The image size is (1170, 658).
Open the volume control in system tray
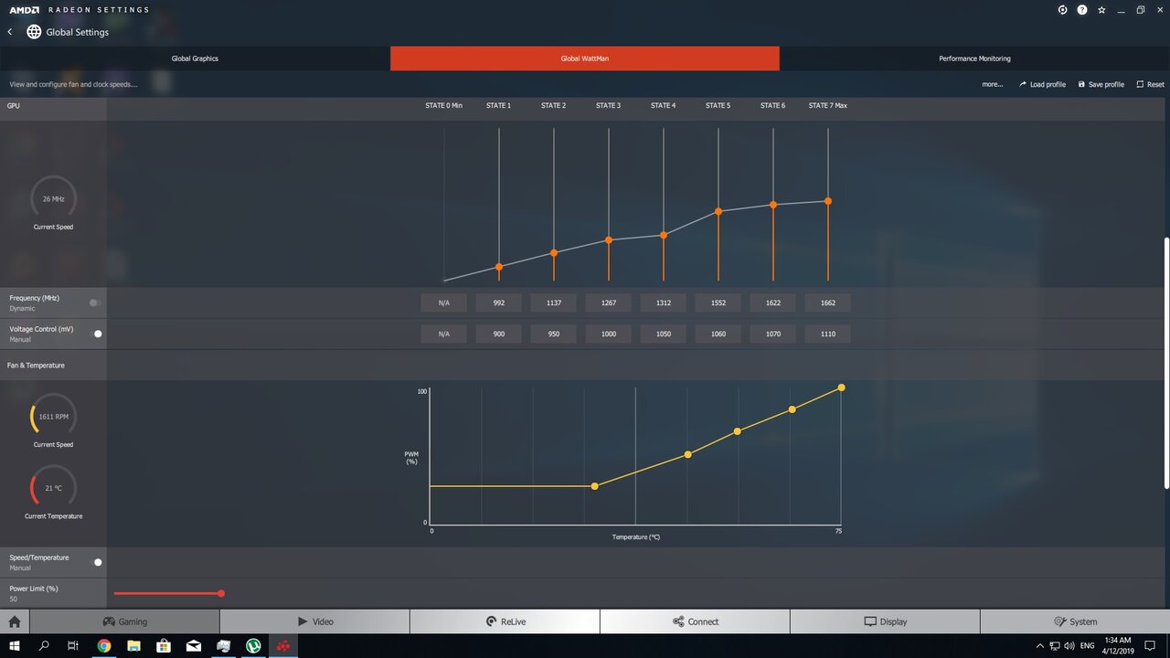pos(1069,646)
